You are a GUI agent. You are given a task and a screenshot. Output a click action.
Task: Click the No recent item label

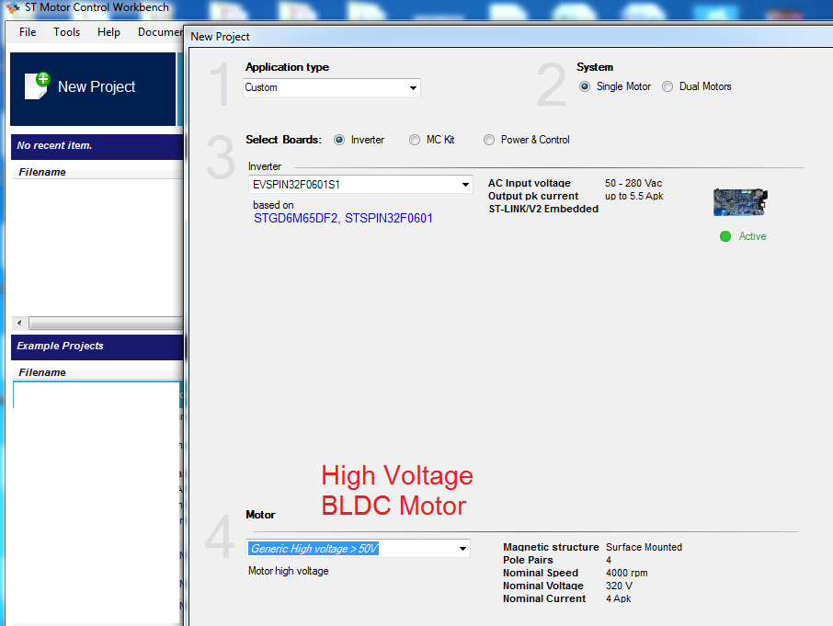pyautogui.click(x=54, y=145)
